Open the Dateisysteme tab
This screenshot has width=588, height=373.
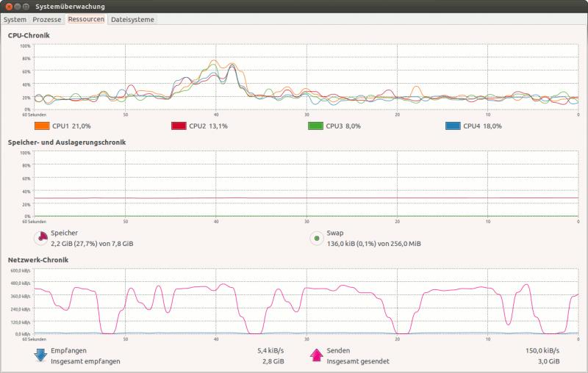pyautogui.click(x=132, y=20)
